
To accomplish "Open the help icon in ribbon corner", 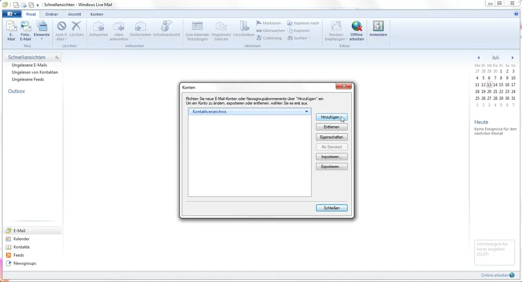I will click(x=516, y=14).
